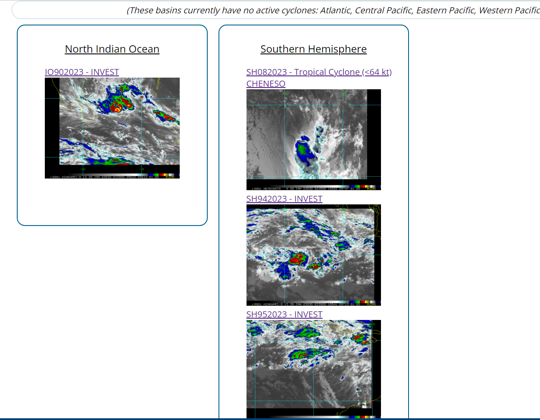Open the SH942023 - INVEST link
540x420 pixels.
284,199
